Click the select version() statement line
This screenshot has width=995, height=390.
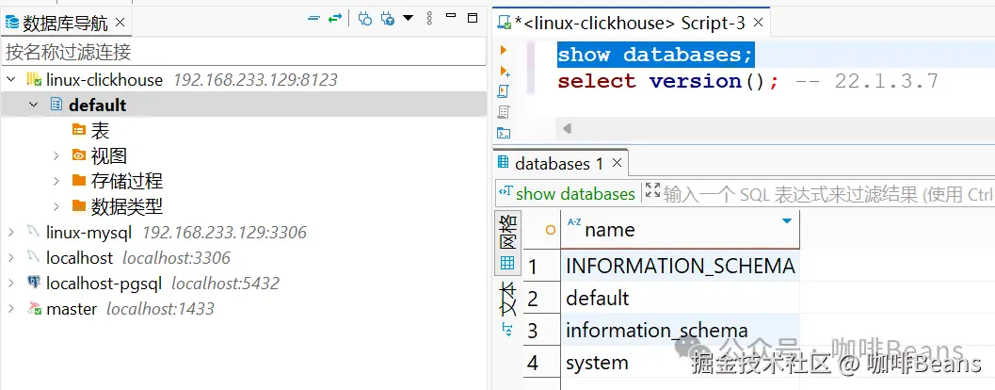pos(667,81)
